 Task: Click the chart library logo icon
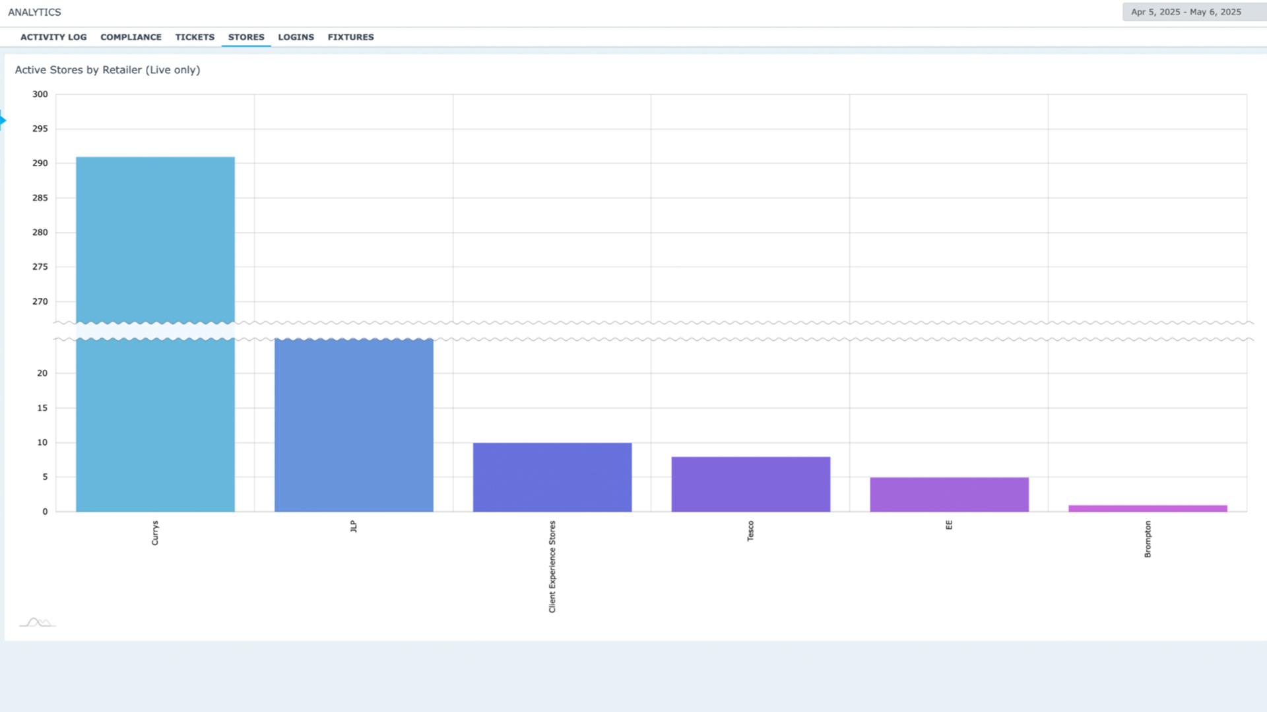pos(38,622)
